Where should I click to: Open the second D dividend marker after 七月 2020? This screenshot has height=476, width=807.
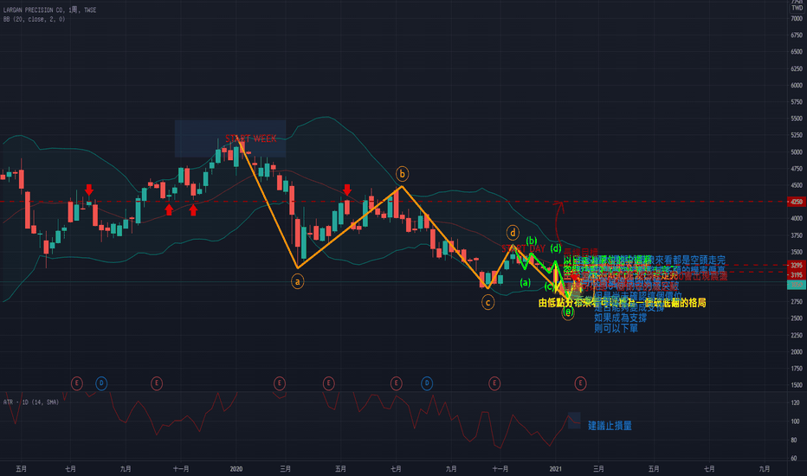(x=427, y=383)
